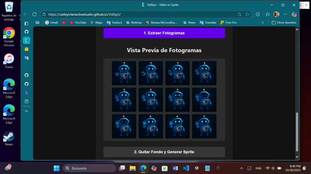Click the last robot frame in bottom row

pos(204,126)
